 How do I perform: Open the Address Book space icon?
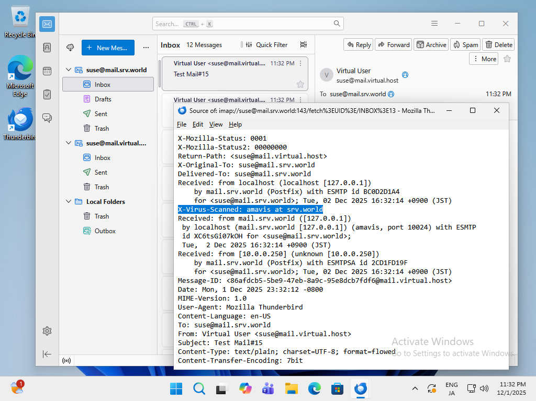point(47,48)
